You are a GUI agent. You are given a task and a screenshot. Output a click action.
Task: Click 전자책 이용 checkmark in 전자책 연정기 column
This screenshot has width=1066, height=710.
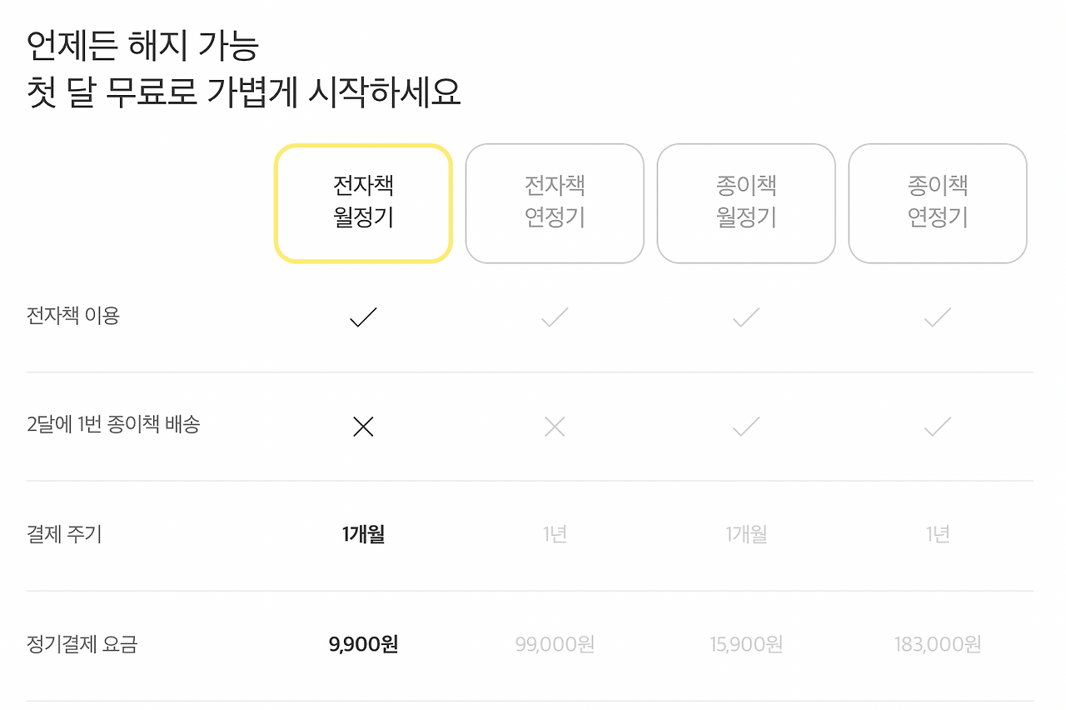(555, 317)
